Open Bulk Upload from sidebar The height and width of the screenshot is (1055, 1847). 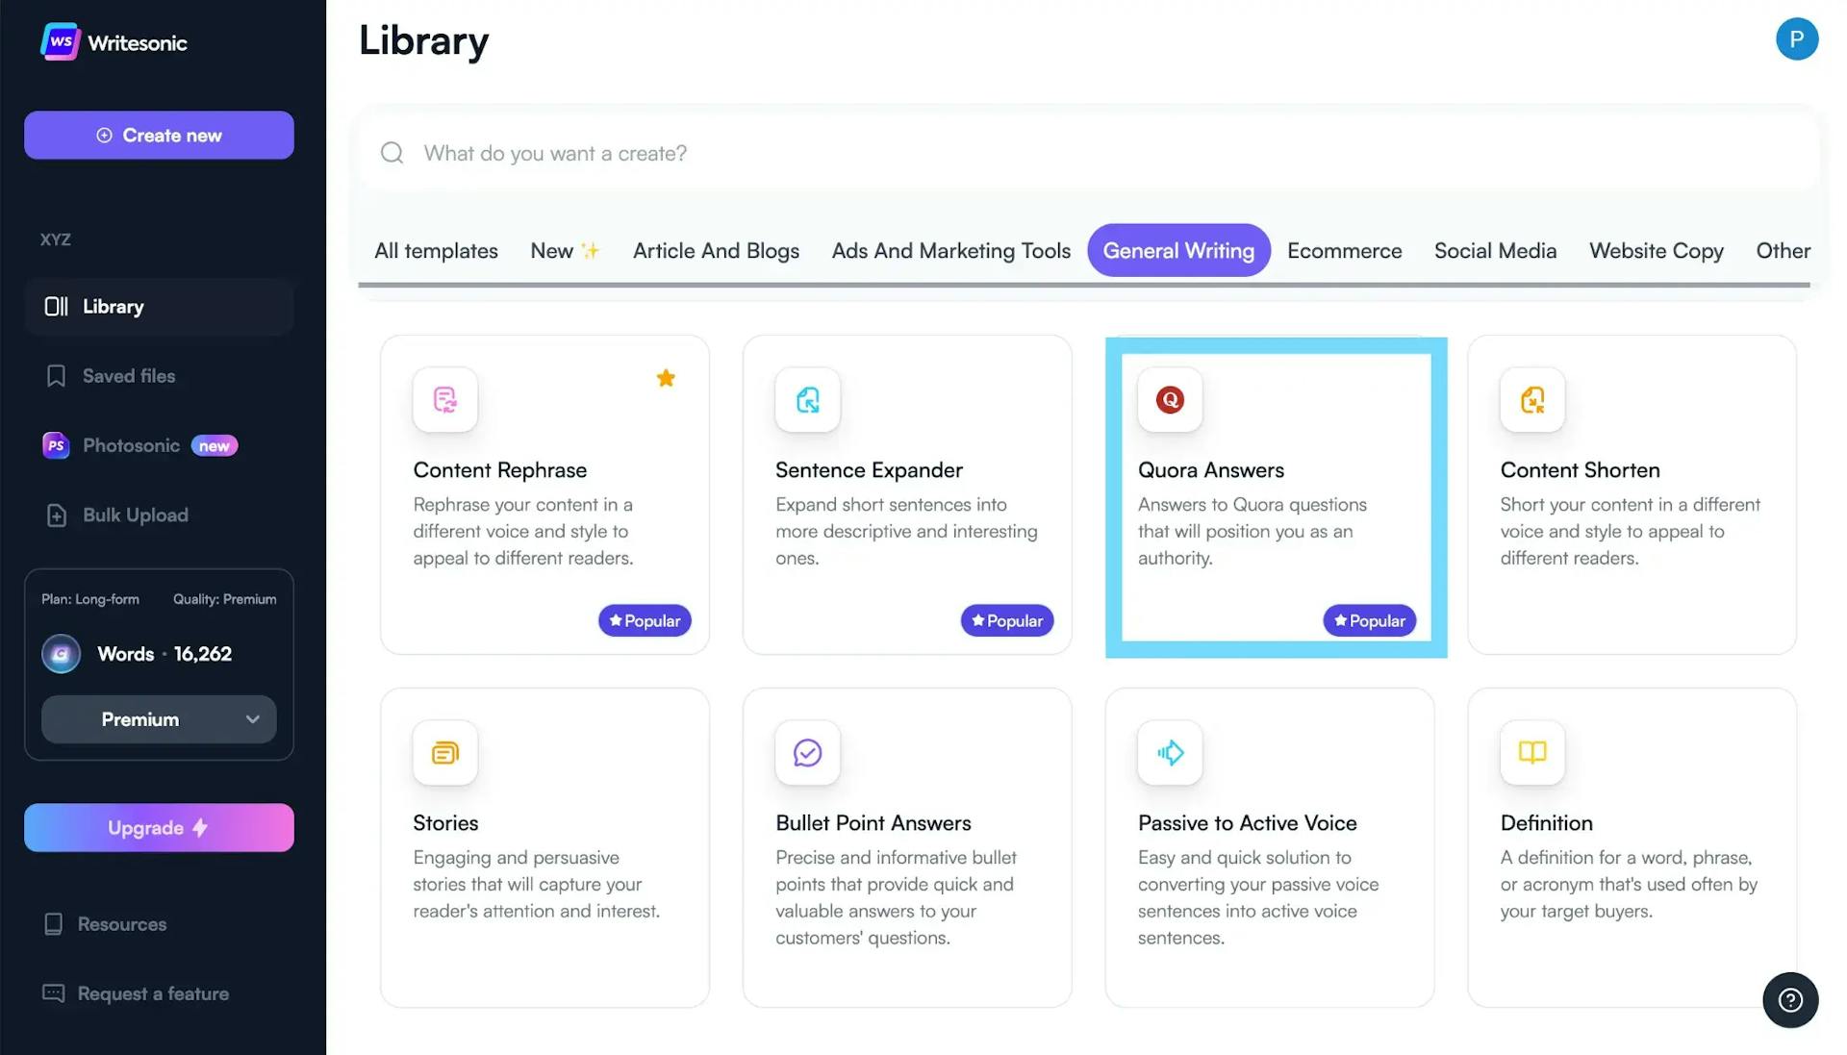[135, 515]
